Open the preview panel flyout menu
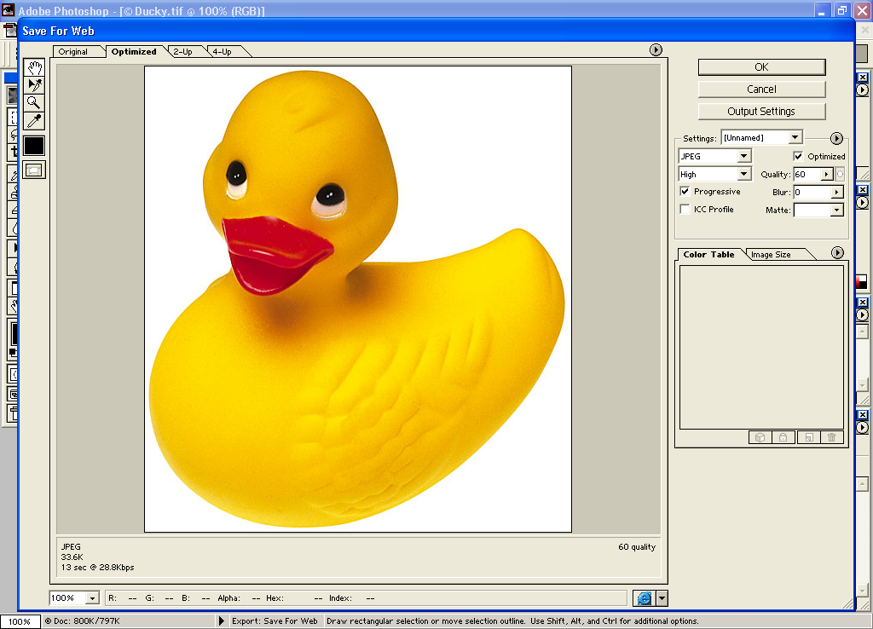Screen dimensions: 873x629 pyautogui.click(x=656, y=50)
